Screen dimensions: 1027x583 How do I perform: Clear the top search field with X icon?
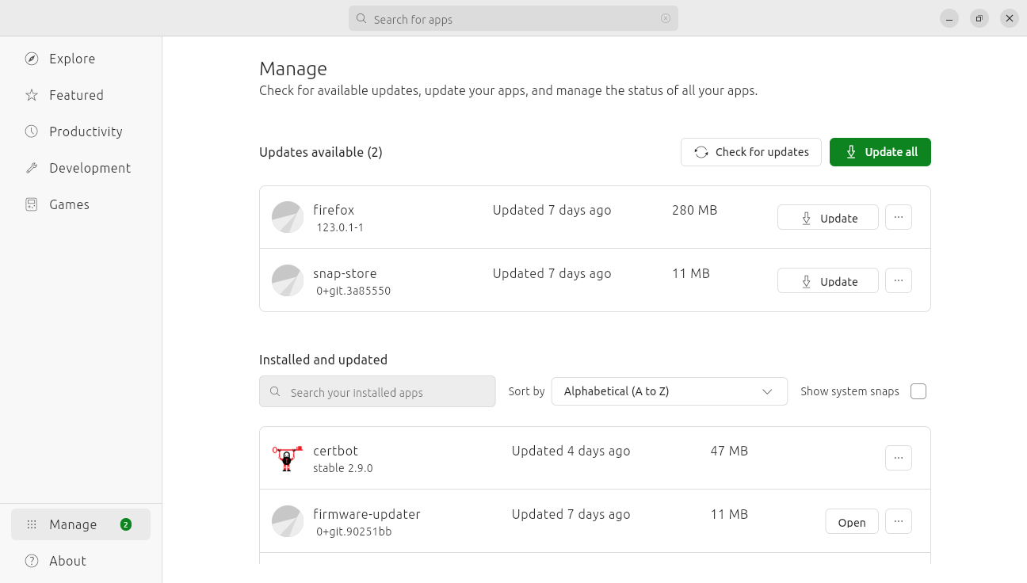coord(666,18)
